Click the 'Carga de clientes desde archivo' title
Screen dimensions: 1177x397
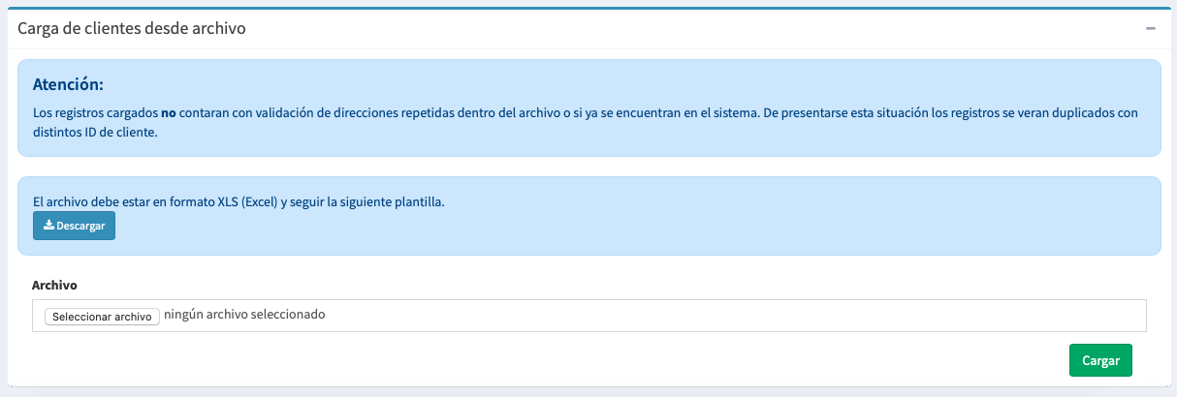(132, 29)
